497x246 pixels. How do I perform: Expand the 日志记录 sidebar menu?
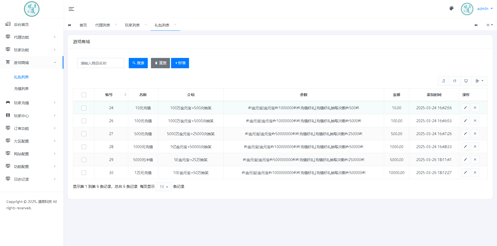point(32,179)
